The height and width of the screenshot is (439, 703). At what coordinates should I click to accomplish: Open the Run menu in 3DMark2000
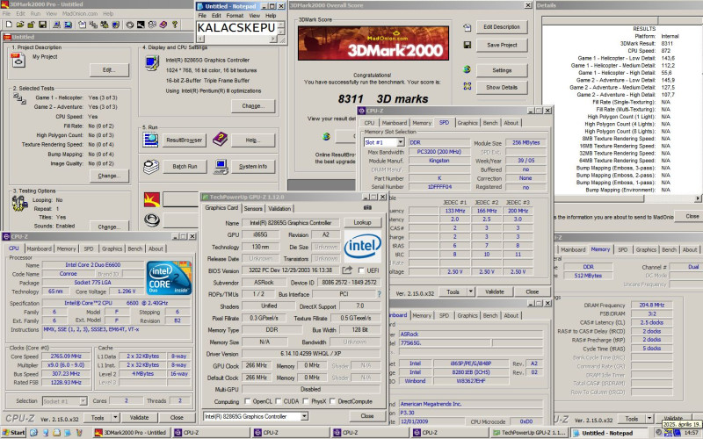(35, 13)
